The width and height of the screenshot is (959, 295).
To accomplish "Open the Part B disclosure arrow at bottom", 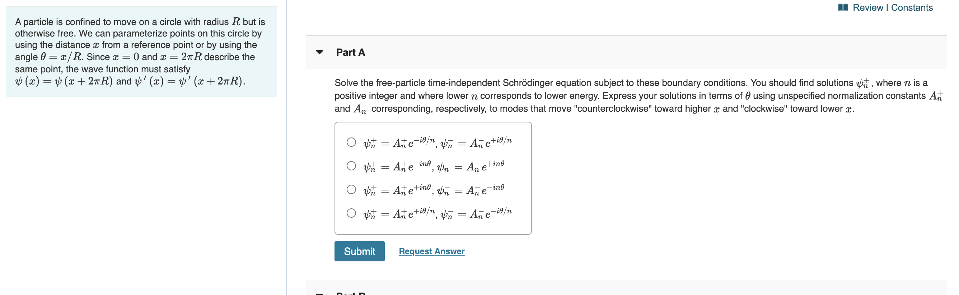I will [x=319, y=293].
